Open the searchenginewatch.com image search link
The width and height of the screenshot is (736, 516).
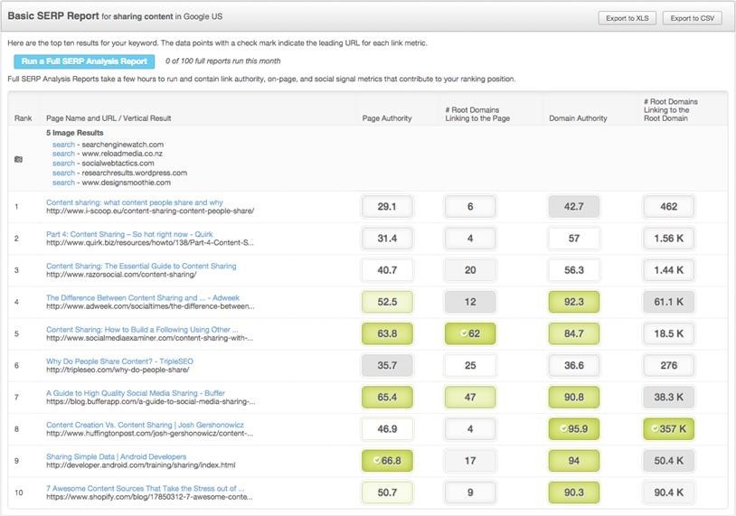point(63,145)
